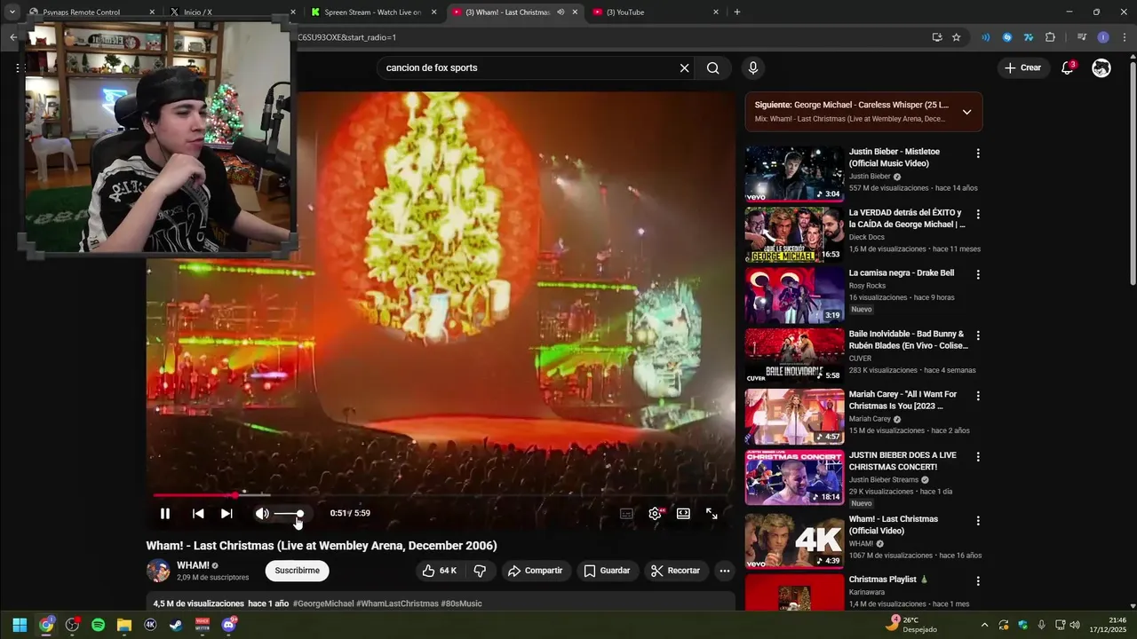Open the La camisa negra thumbnail
The height and width of the screenshot is (639, 1137).
794,295
